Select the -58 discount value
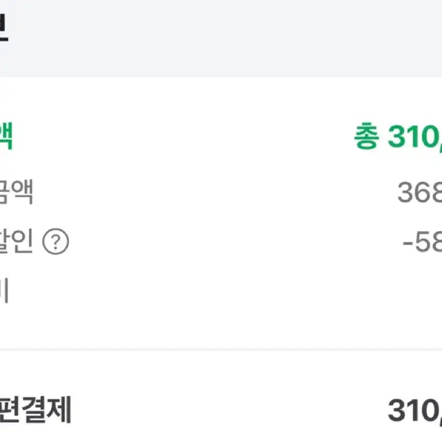This screenshot has height=442, width=442. click(422, 242)
